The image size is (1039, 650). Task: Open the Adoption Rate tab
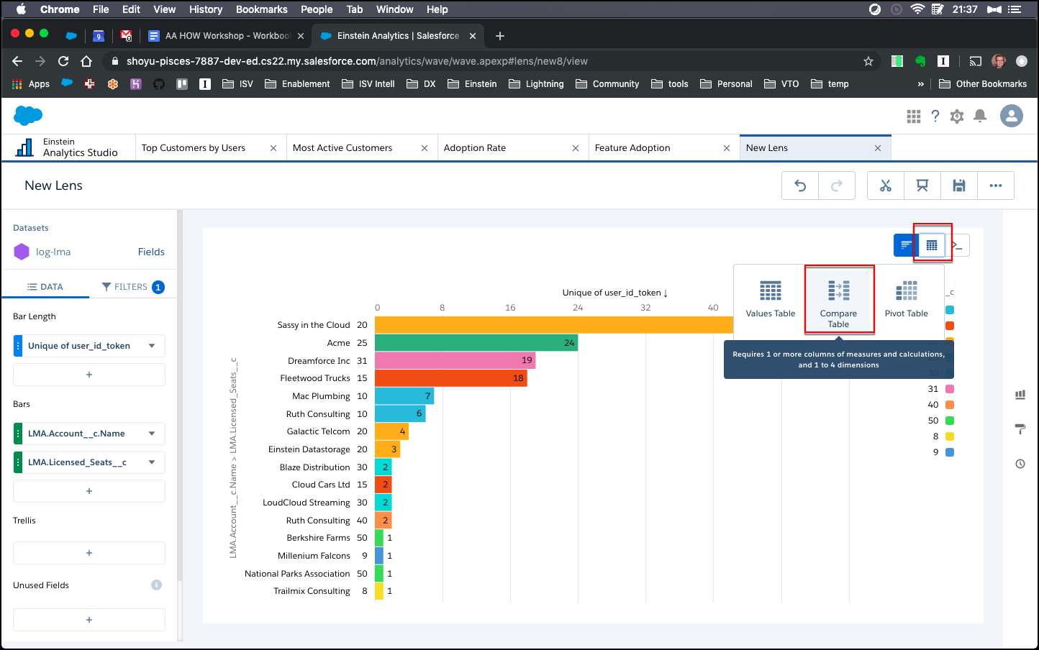[475, 148]
